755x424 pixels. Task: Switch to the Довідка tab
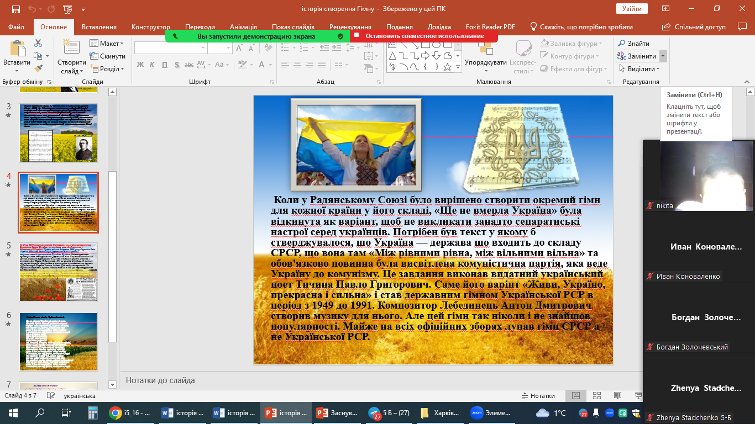tap(439, 27)
